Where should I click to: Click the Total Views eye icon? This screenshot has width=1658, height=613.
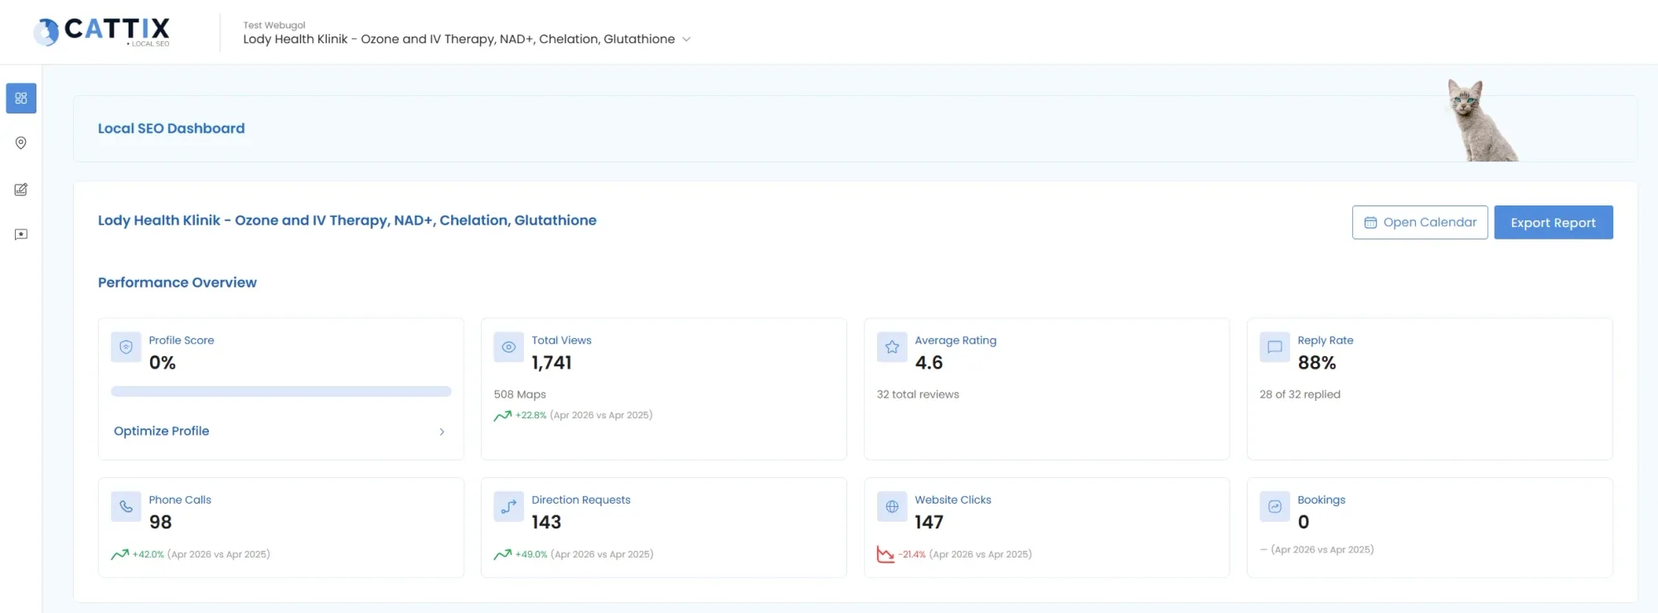click(509, 347)
